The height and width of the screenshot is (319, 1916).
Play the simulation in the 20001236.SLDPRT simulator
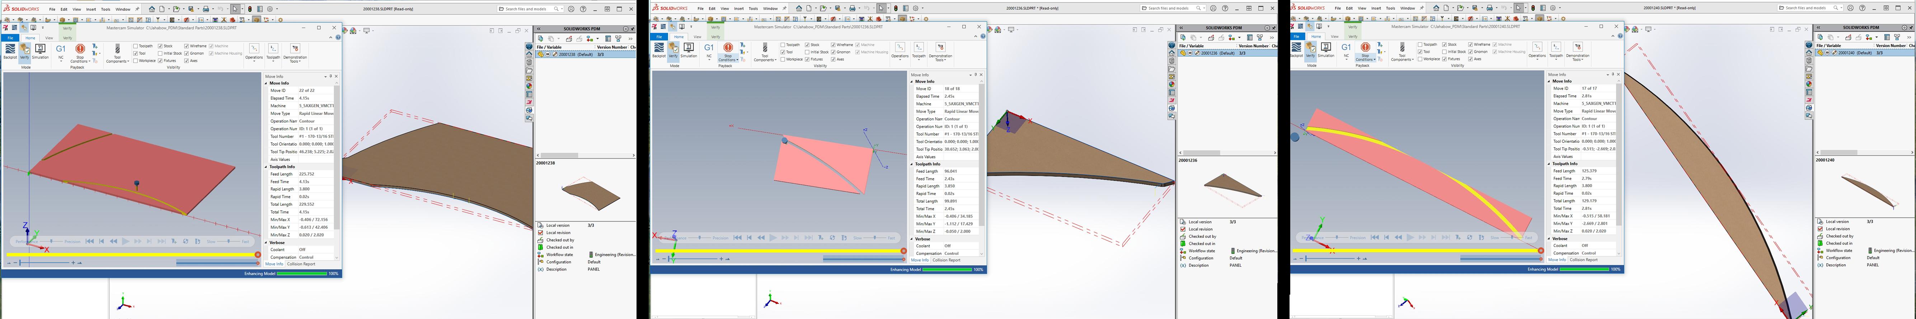[773, 238]
